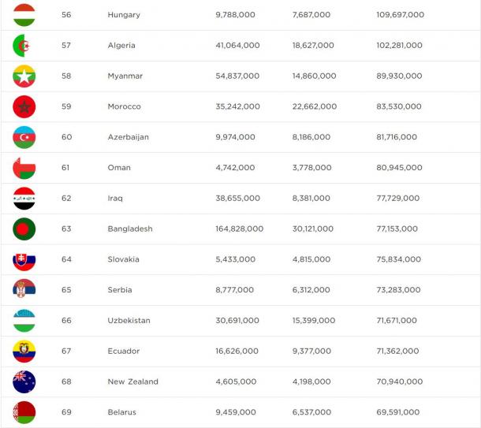Select the Azerbaijan flag icon
Viewport: 481px width, 428px height.
(24, 137)
